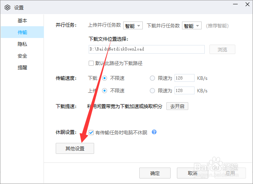
Task: Open the 基本 settings tab
Action: (x=22, y=21)
